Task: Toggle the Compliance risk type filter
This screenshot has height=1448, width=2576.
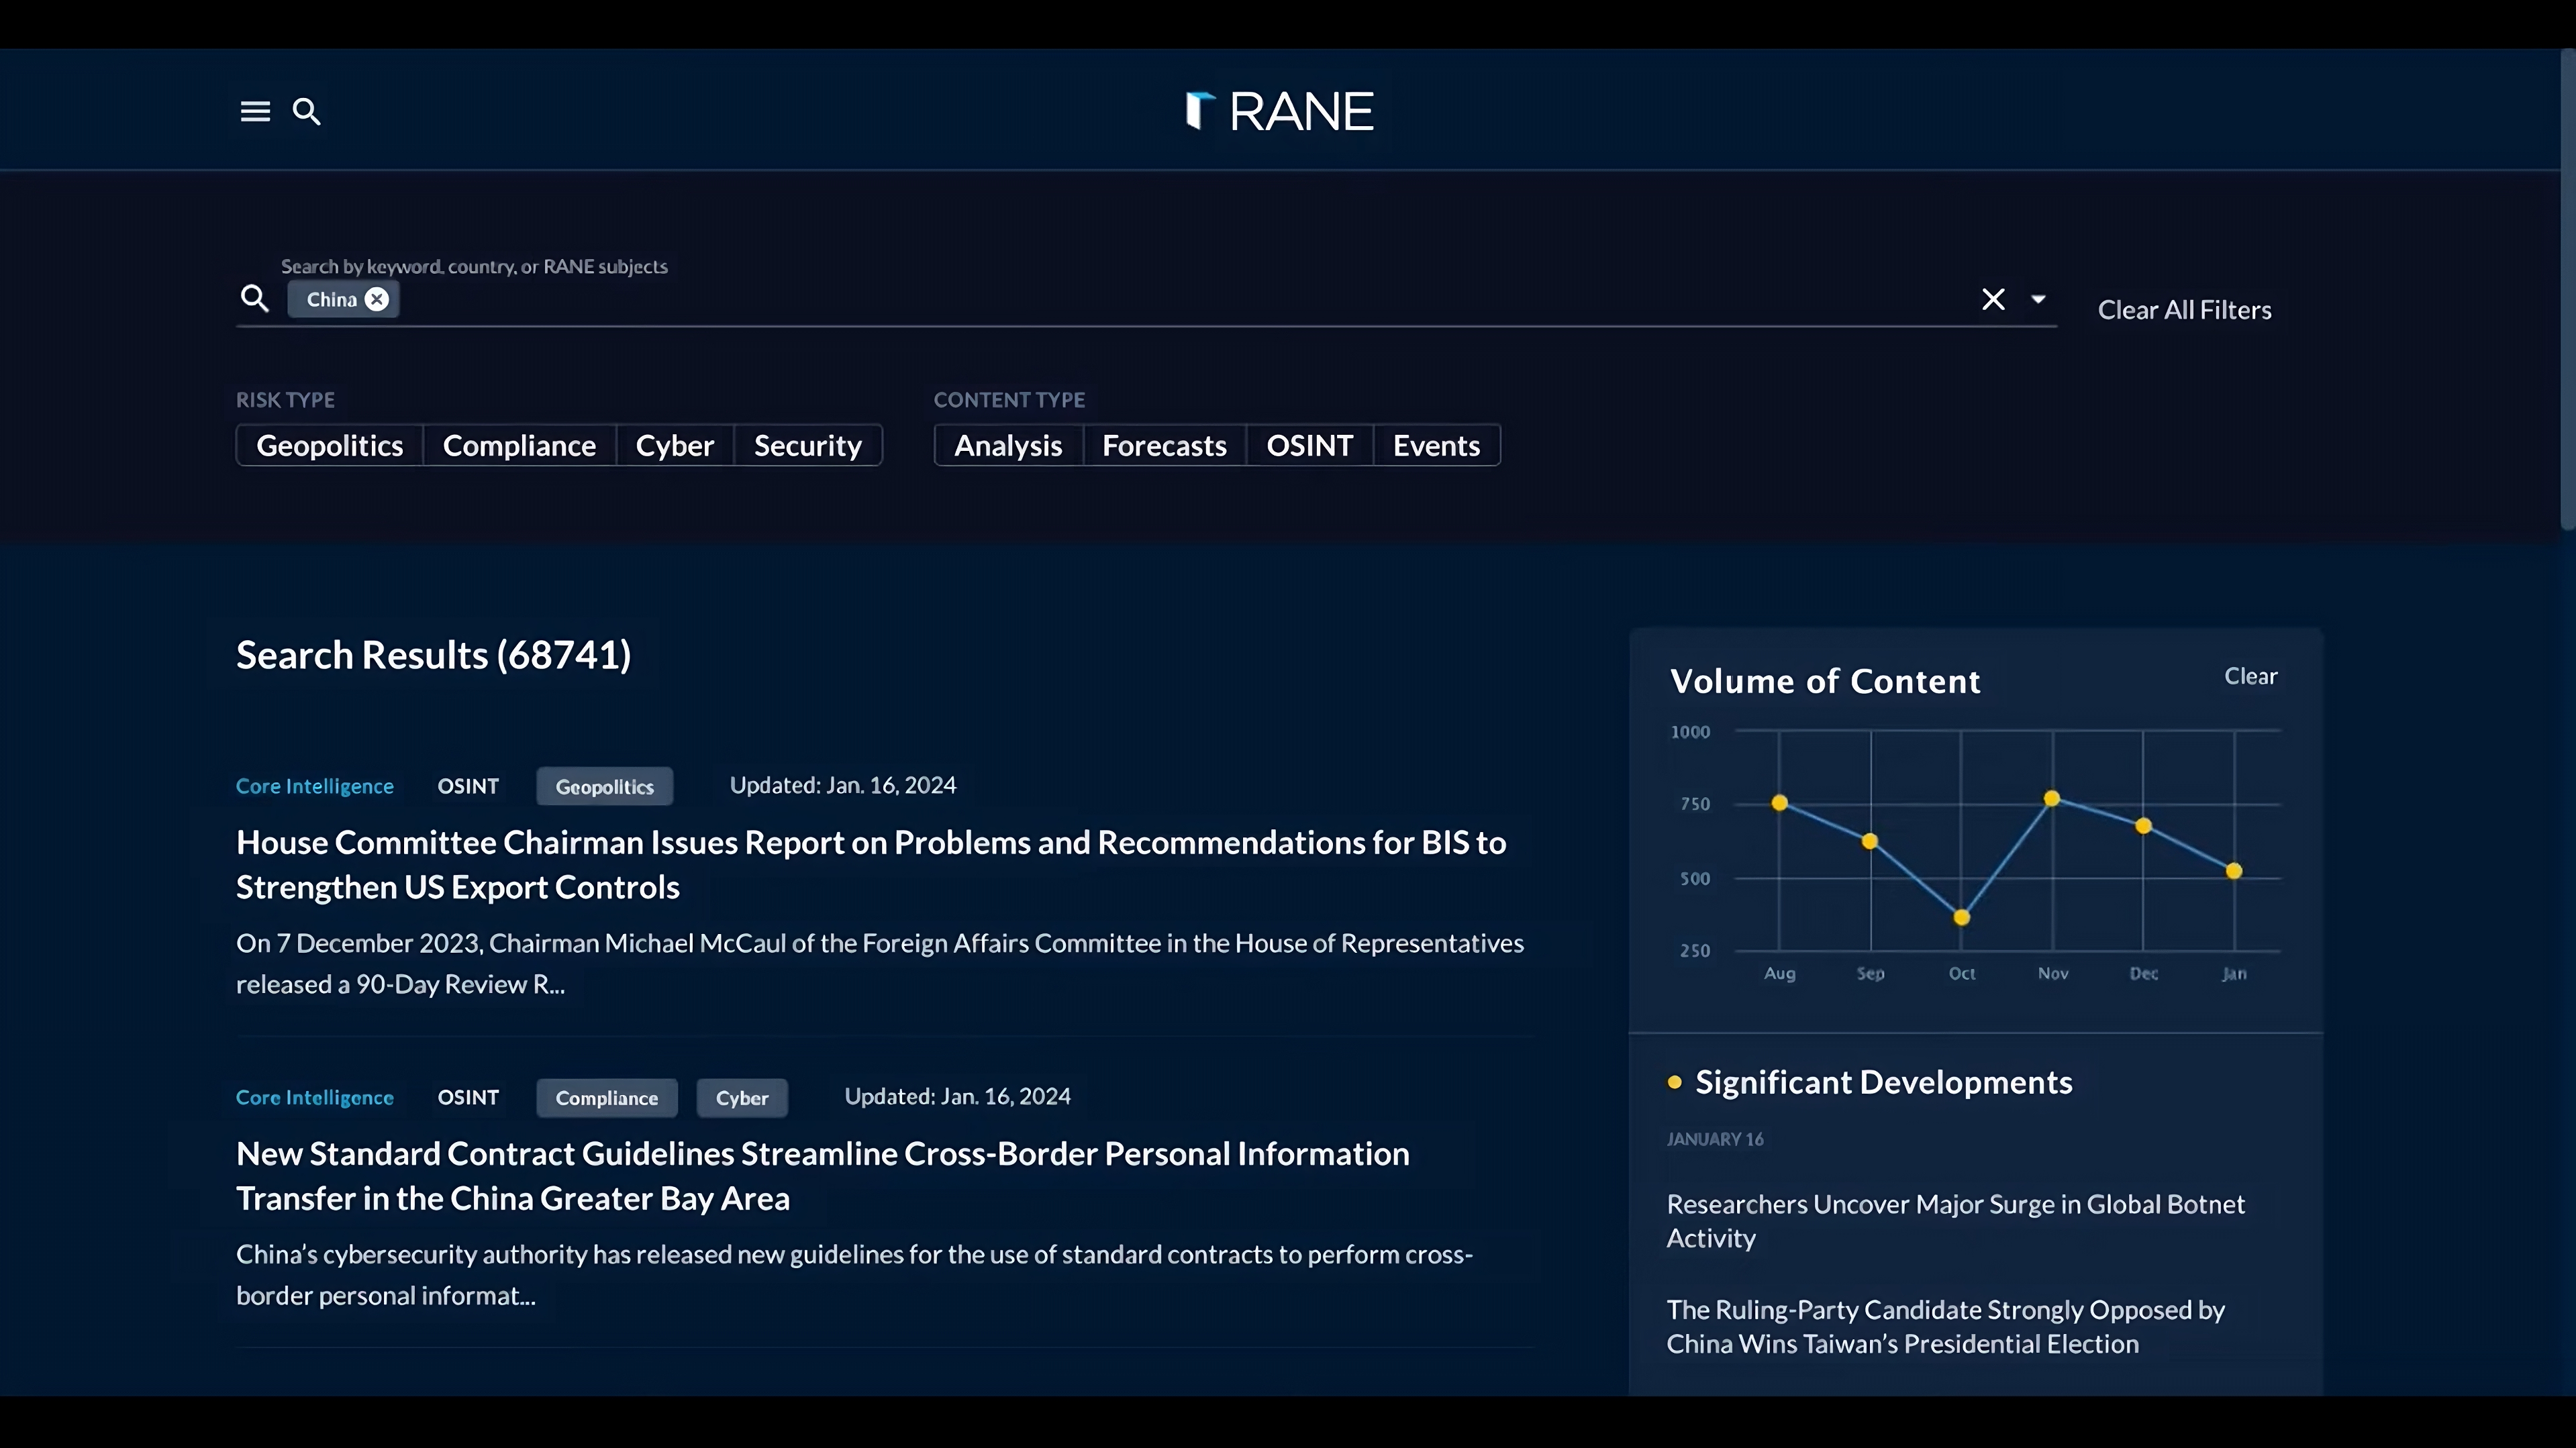Action: pyautogui.click(x=519, y=445)
